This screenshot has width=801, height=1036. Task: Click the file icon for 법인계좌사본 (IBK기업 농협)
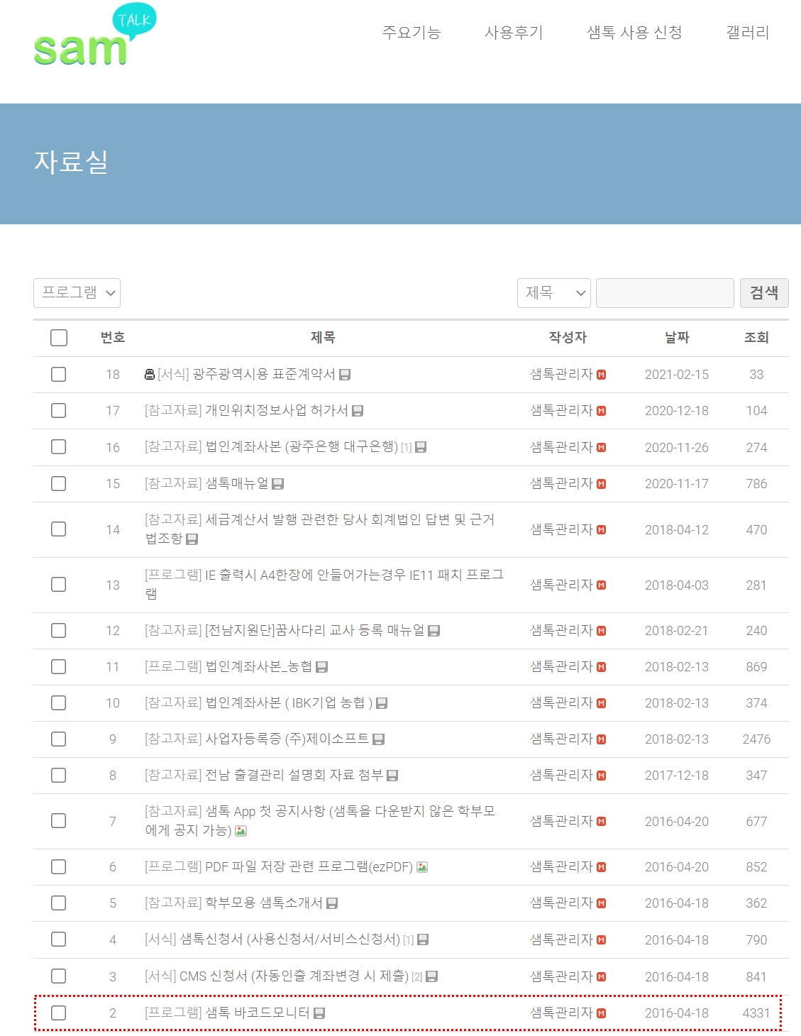pos(382,703)
